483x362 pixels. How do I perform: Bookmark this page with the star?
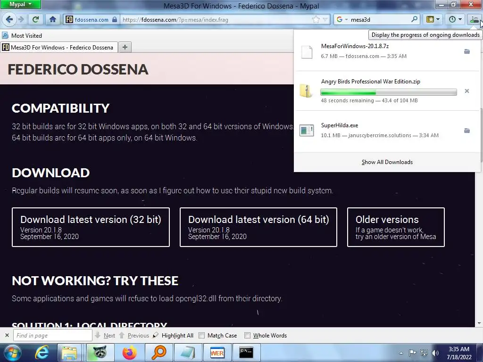click(x=316, y=20)
